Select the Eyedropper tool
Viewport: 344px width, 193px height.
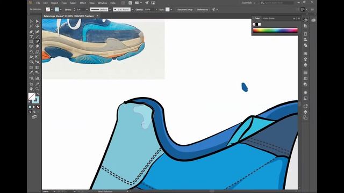(x=31, y=72)
